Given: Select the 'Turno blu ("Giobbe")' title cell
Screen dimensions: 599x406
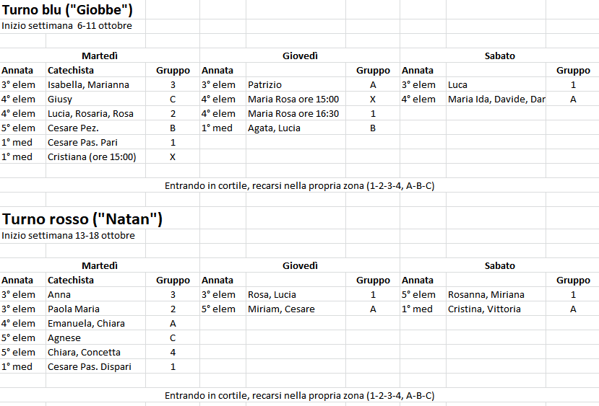Looking at the screenshot, I should 67,9.
